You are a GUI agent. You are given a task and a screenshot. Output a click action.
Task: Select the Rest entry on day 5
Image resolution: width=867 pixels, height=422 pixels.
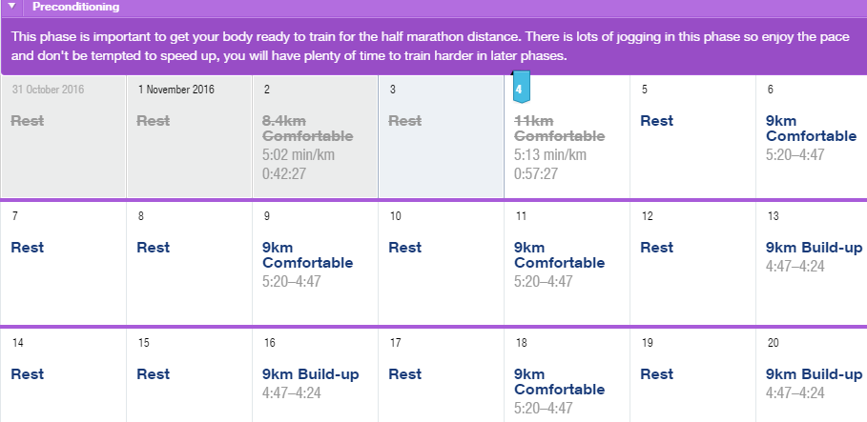click(x=657, y=121)
